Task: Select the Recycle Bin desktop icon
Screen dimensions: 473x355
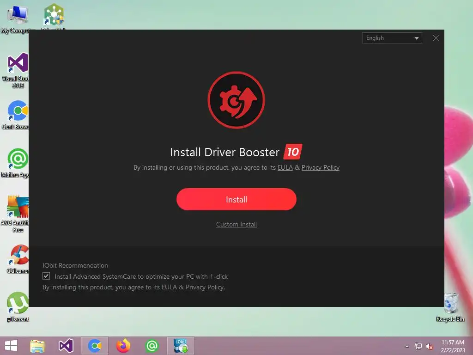Action: 450,307
